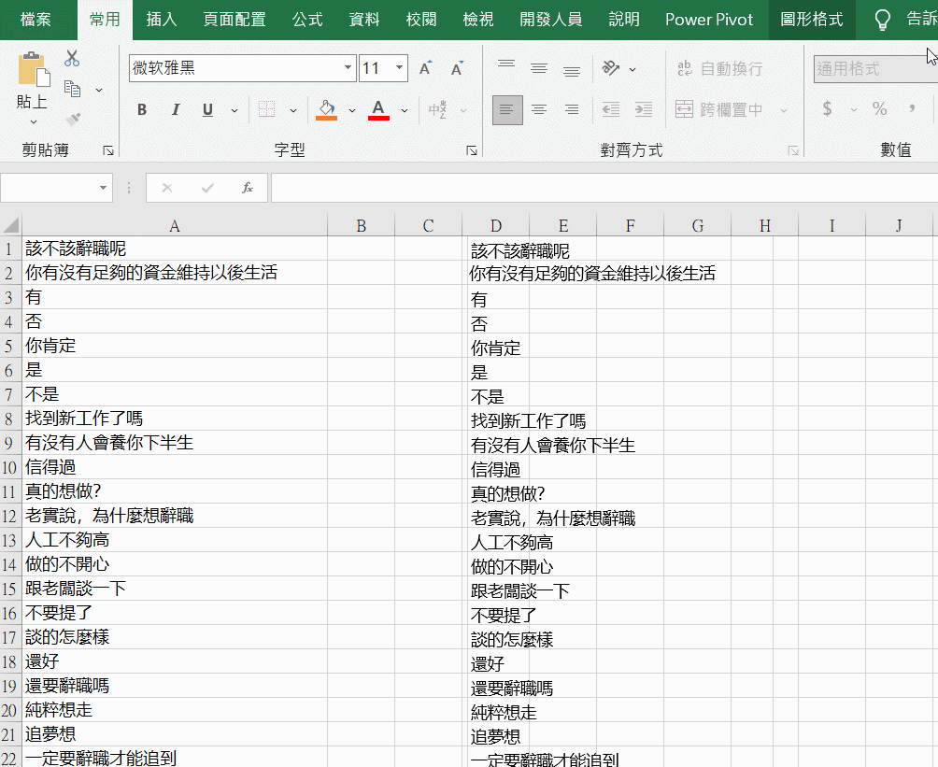This screenshot has height=767, width=938.
Task: Switch to the 公式 Formulas tab
Action: [x=307, y=19]
